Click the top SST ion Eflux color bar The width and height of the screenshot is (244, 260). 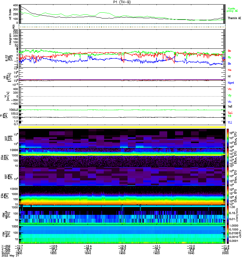click(228, 138)
